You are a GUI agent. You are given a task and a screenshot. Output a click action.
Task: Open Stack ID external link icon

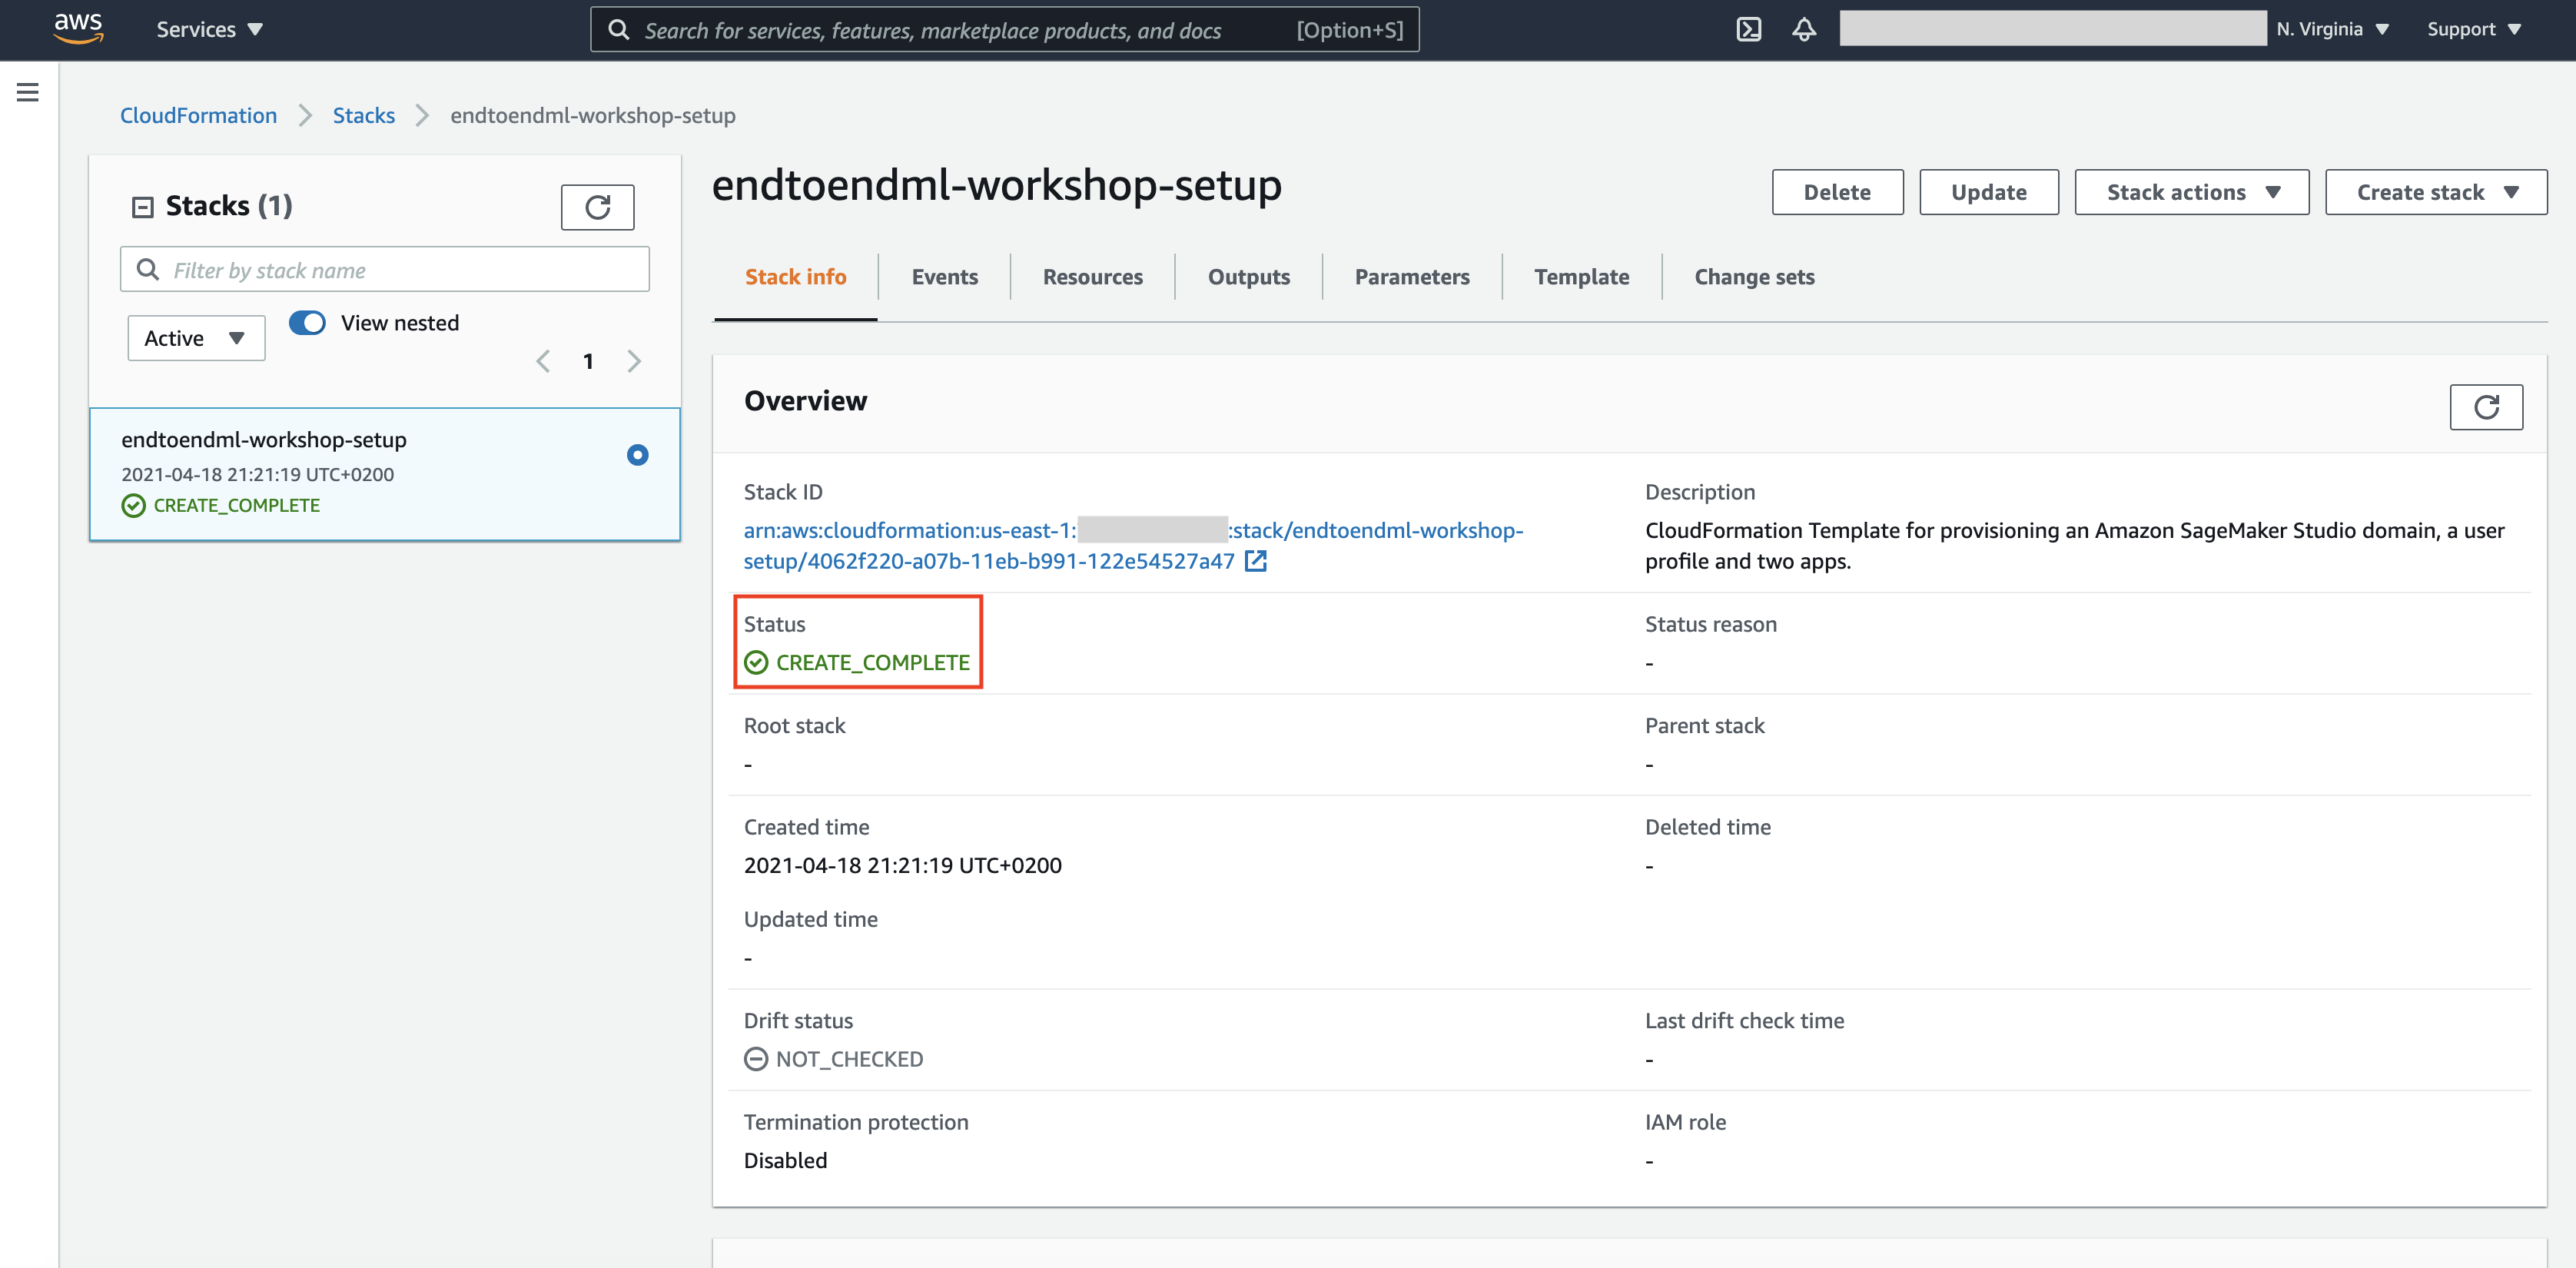1255,562
